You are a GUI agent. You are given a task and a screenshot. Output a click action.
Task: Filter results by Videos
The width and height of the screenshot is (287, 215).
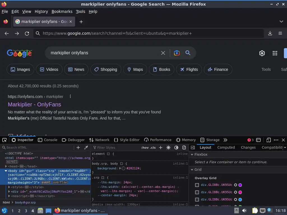(x=49, y=69)
